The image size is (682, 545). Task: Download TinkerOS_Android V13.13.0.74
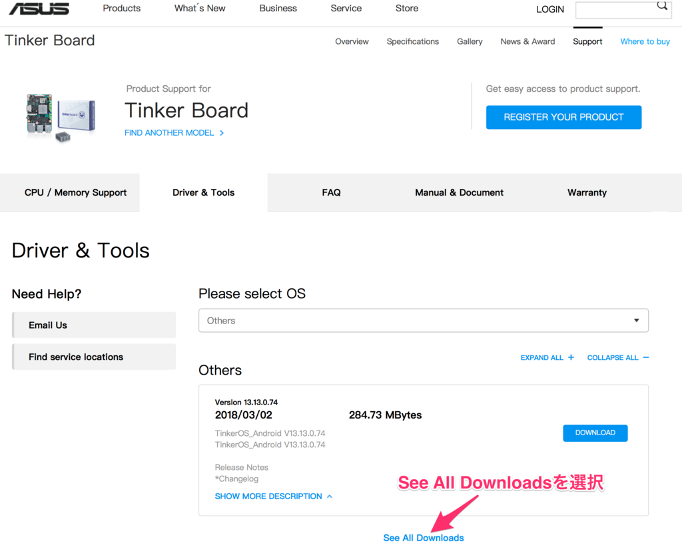[595, 433]
